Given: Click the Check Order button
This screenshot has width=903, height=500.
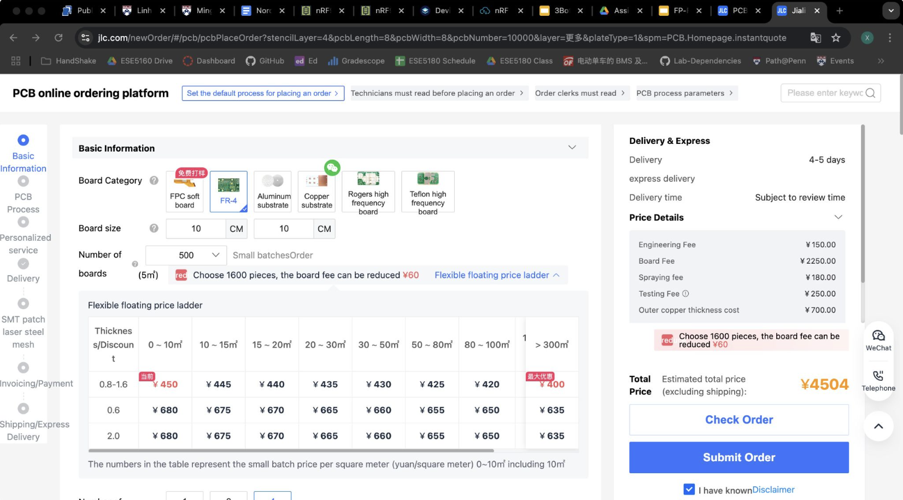Looking at the screenshot, I should 739,420.
